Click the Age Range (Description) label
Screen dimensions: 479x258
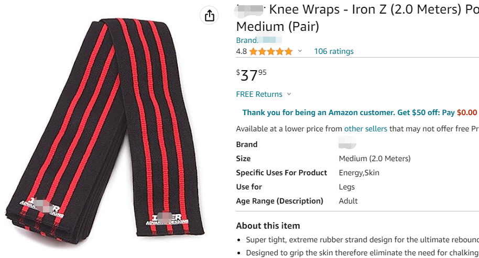[x=279, y=201]
